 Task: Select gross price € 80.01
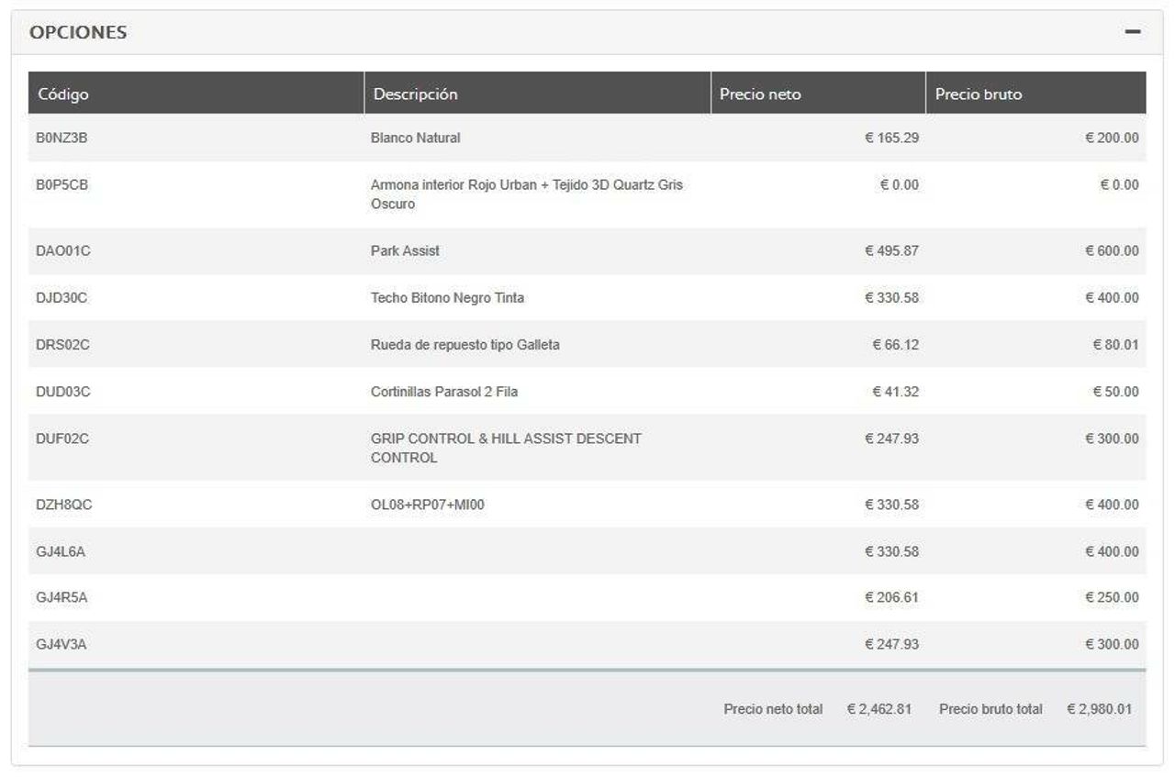1115,345
